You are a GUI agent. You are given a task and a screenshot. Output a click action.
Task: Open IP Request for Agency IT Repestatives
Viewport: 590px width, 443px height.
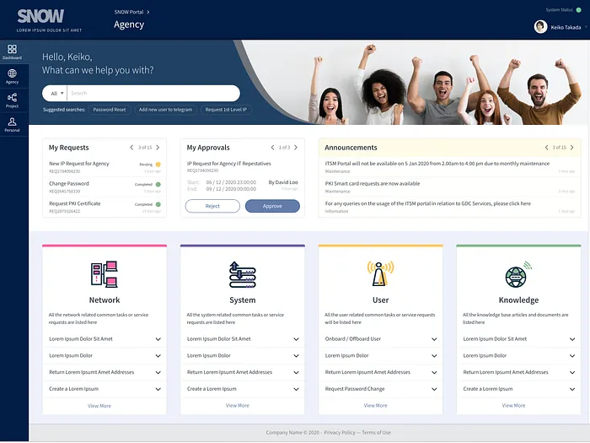[x=228, y=164]
